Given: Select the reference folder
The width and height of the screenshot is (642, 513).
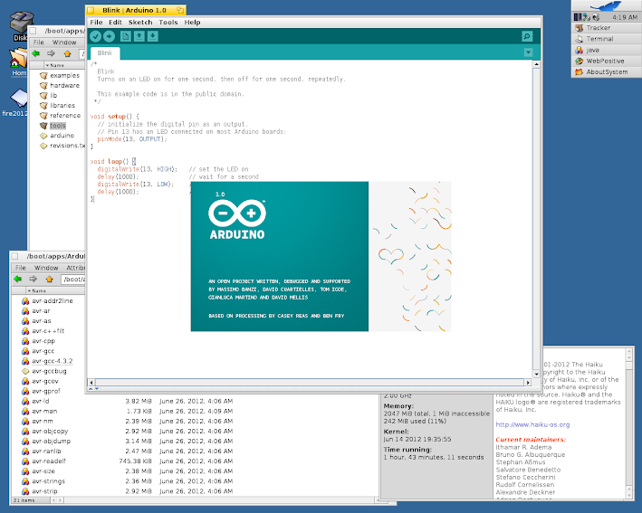Looking at the screenshot, I should pos(60,116).
